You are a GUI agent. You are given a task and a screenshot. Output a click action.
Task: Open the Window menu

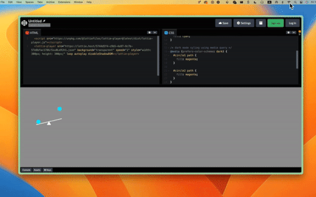pyautogui.click(x=78, y=2)
